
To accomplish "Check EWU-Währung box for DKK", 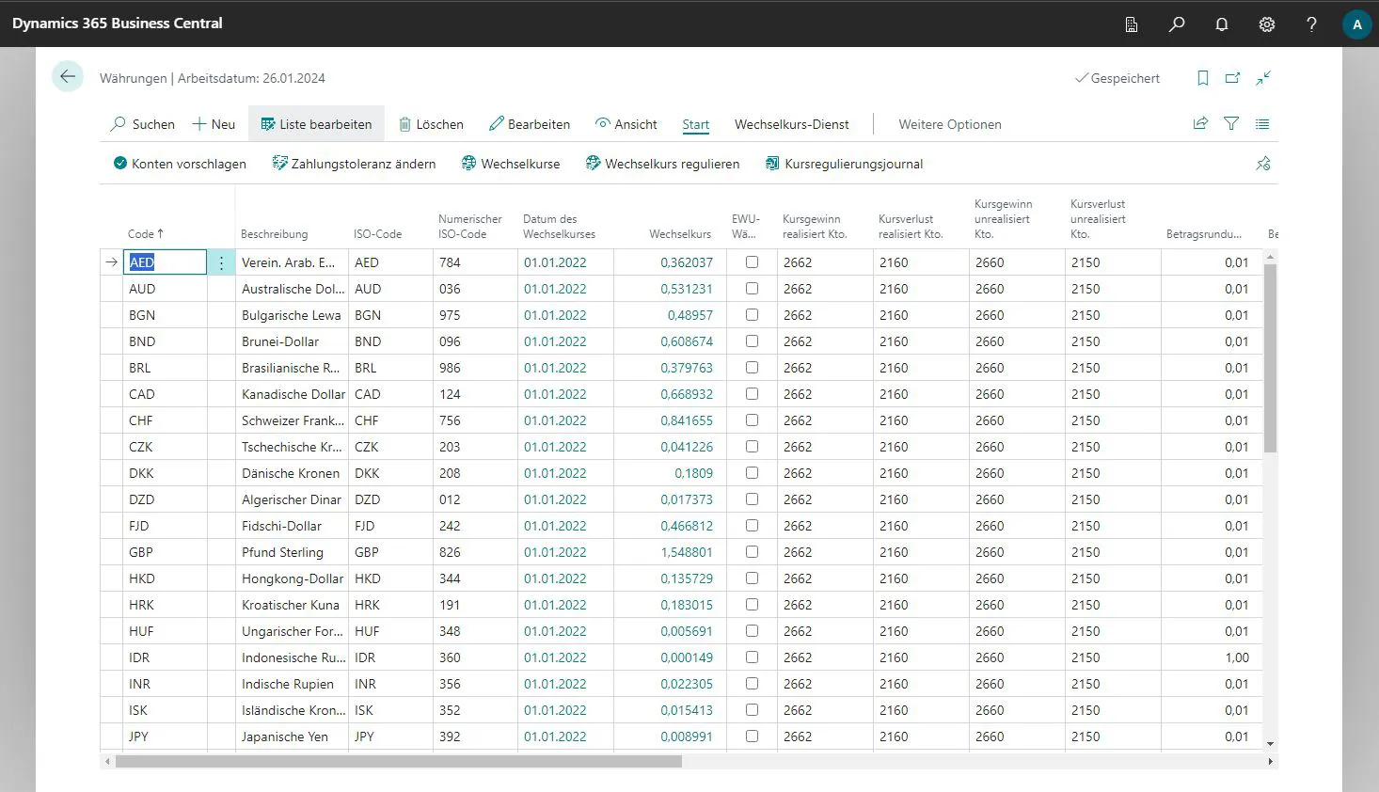I will [x=752, y=473].
